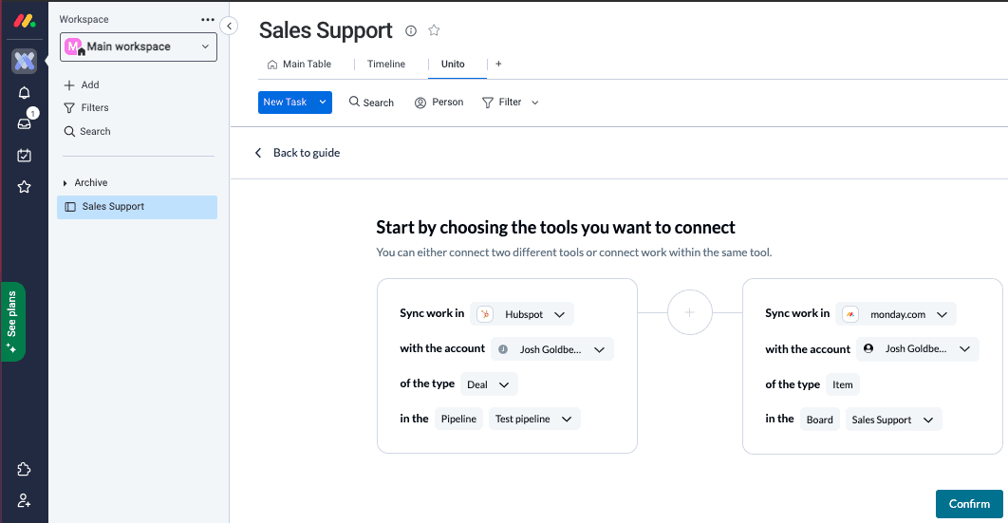Click the New Task button

coord(286,103)
